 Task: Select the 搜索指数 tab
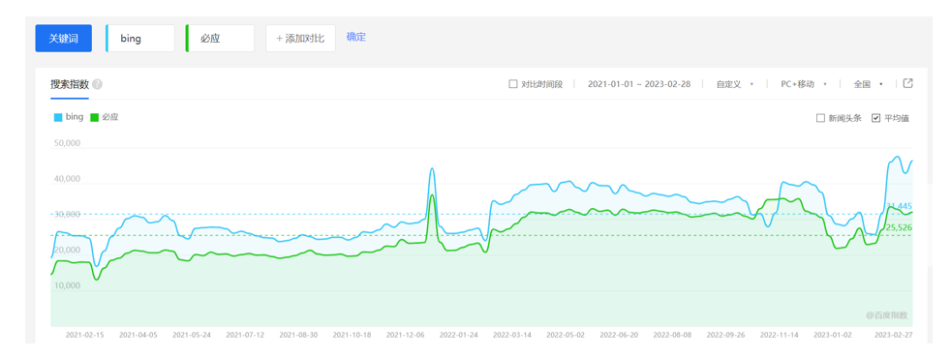[70, 85]
